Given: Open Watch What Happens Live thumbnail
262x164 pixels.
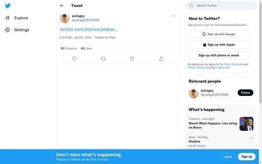Looking at the screenshot, I should [x=246, y=124].
